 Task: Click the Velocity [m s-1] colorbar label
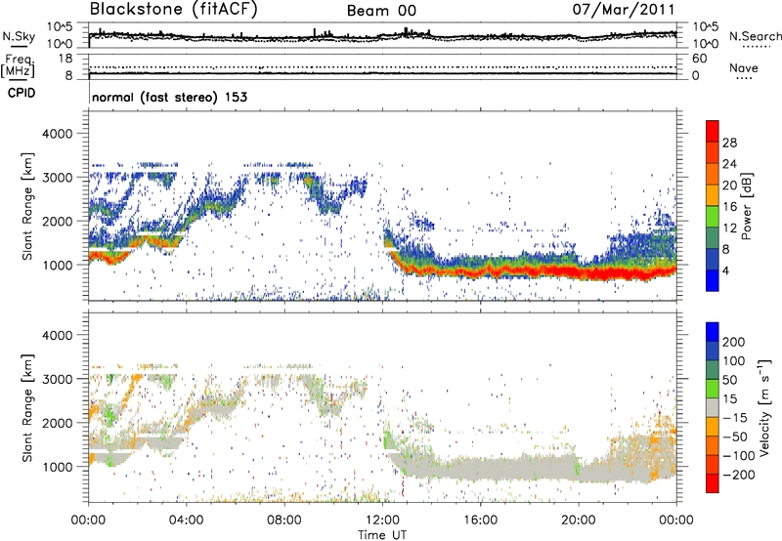click(x=764, y=407)
